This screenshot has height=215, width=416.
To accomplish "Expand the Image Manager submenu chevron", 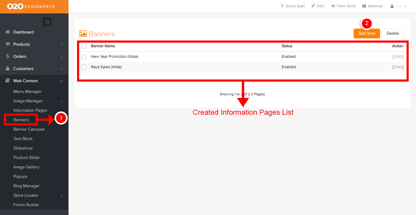I will coord(62,101).
